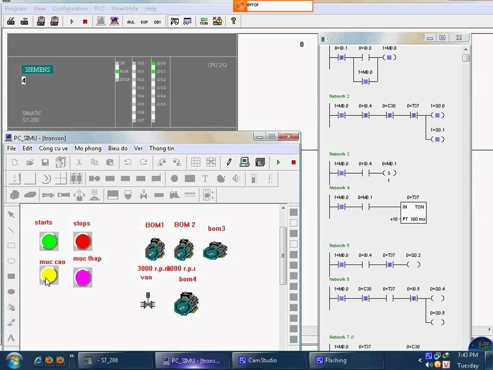This screenshot has width=493, height=370.
Task: Switch to CamStudio taskbar button
Action: coord(269,360)
